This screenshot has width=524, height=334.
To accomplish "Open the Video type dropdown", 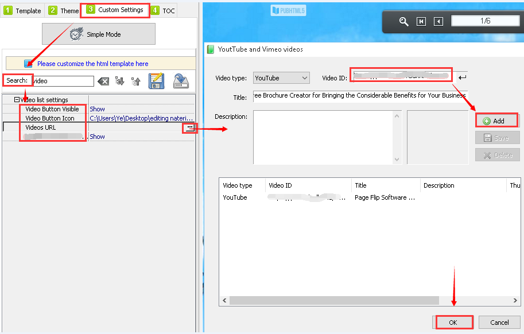I will [x=281, y=78].
